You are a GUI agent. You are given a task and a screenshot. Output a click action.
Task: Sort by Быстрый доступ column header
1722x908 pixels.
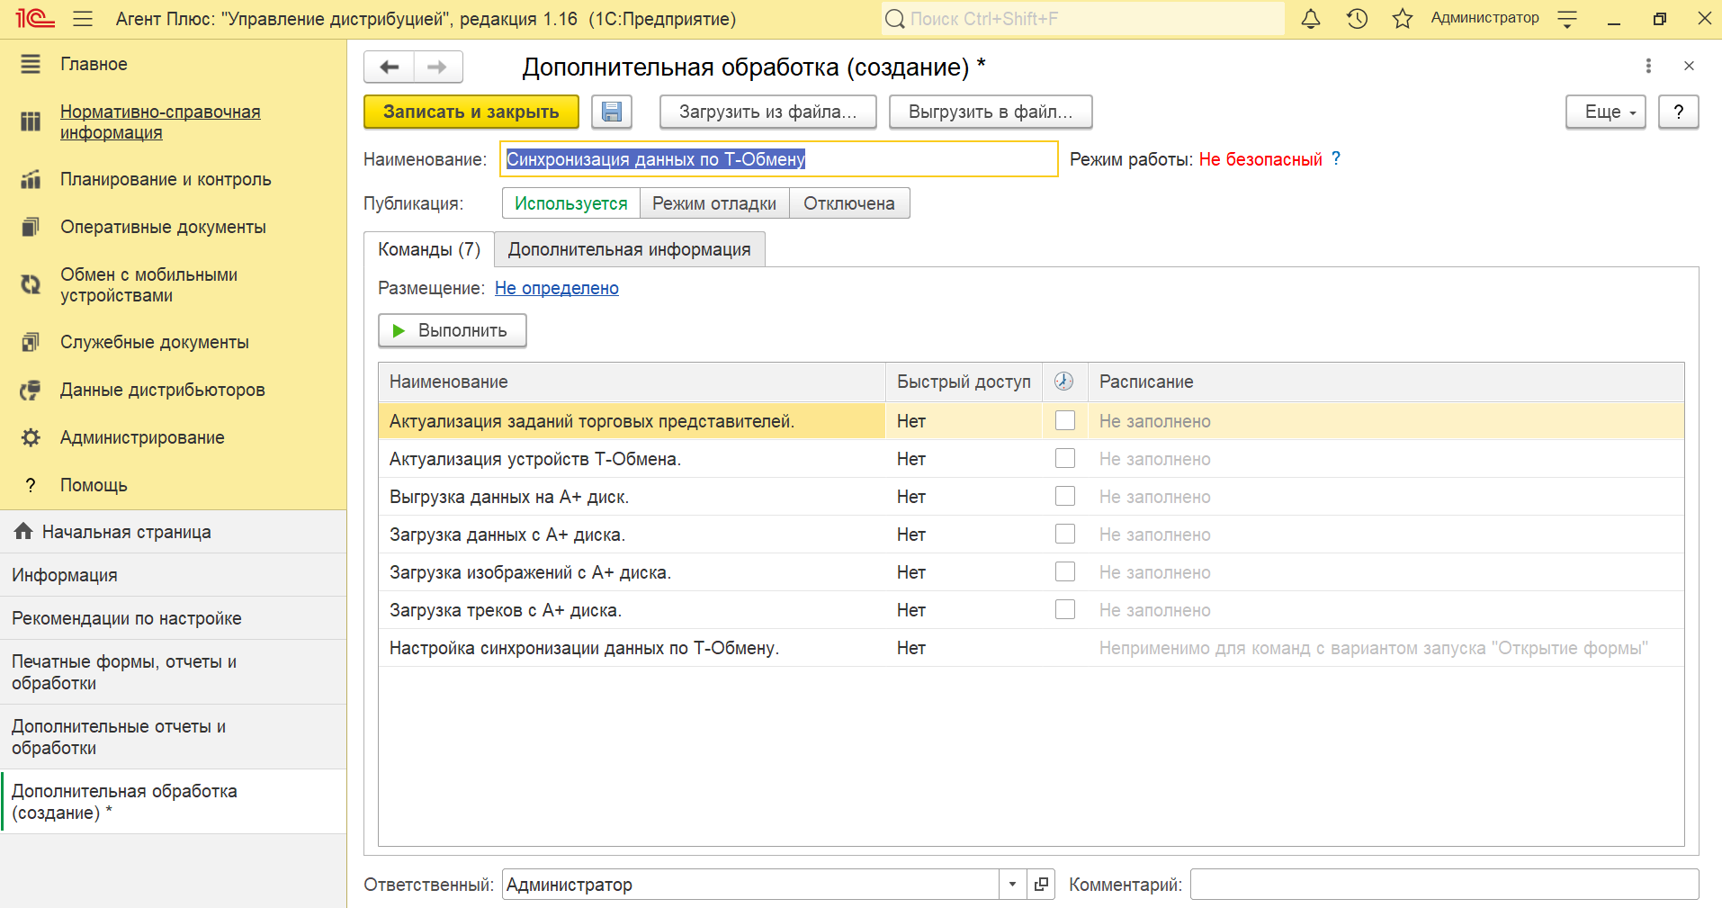964,382
